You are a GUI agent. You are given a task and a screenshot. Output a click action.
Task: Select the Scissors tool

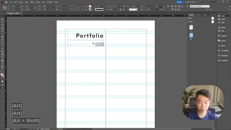tap(3, 49)
